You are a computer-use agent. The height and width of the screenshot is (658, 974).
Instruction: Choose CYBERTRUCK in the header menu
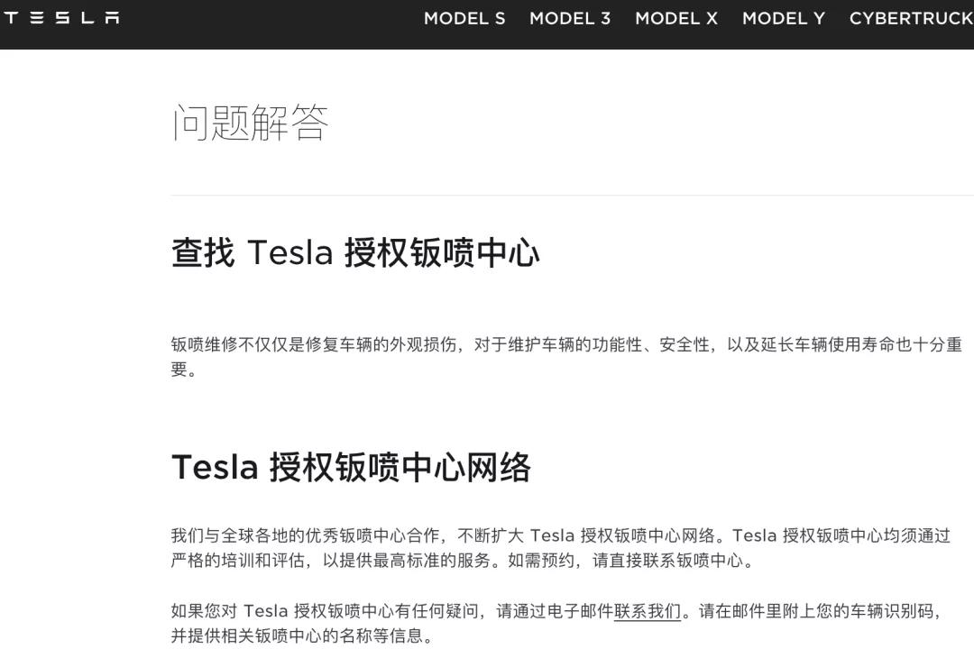click(911, 18)
